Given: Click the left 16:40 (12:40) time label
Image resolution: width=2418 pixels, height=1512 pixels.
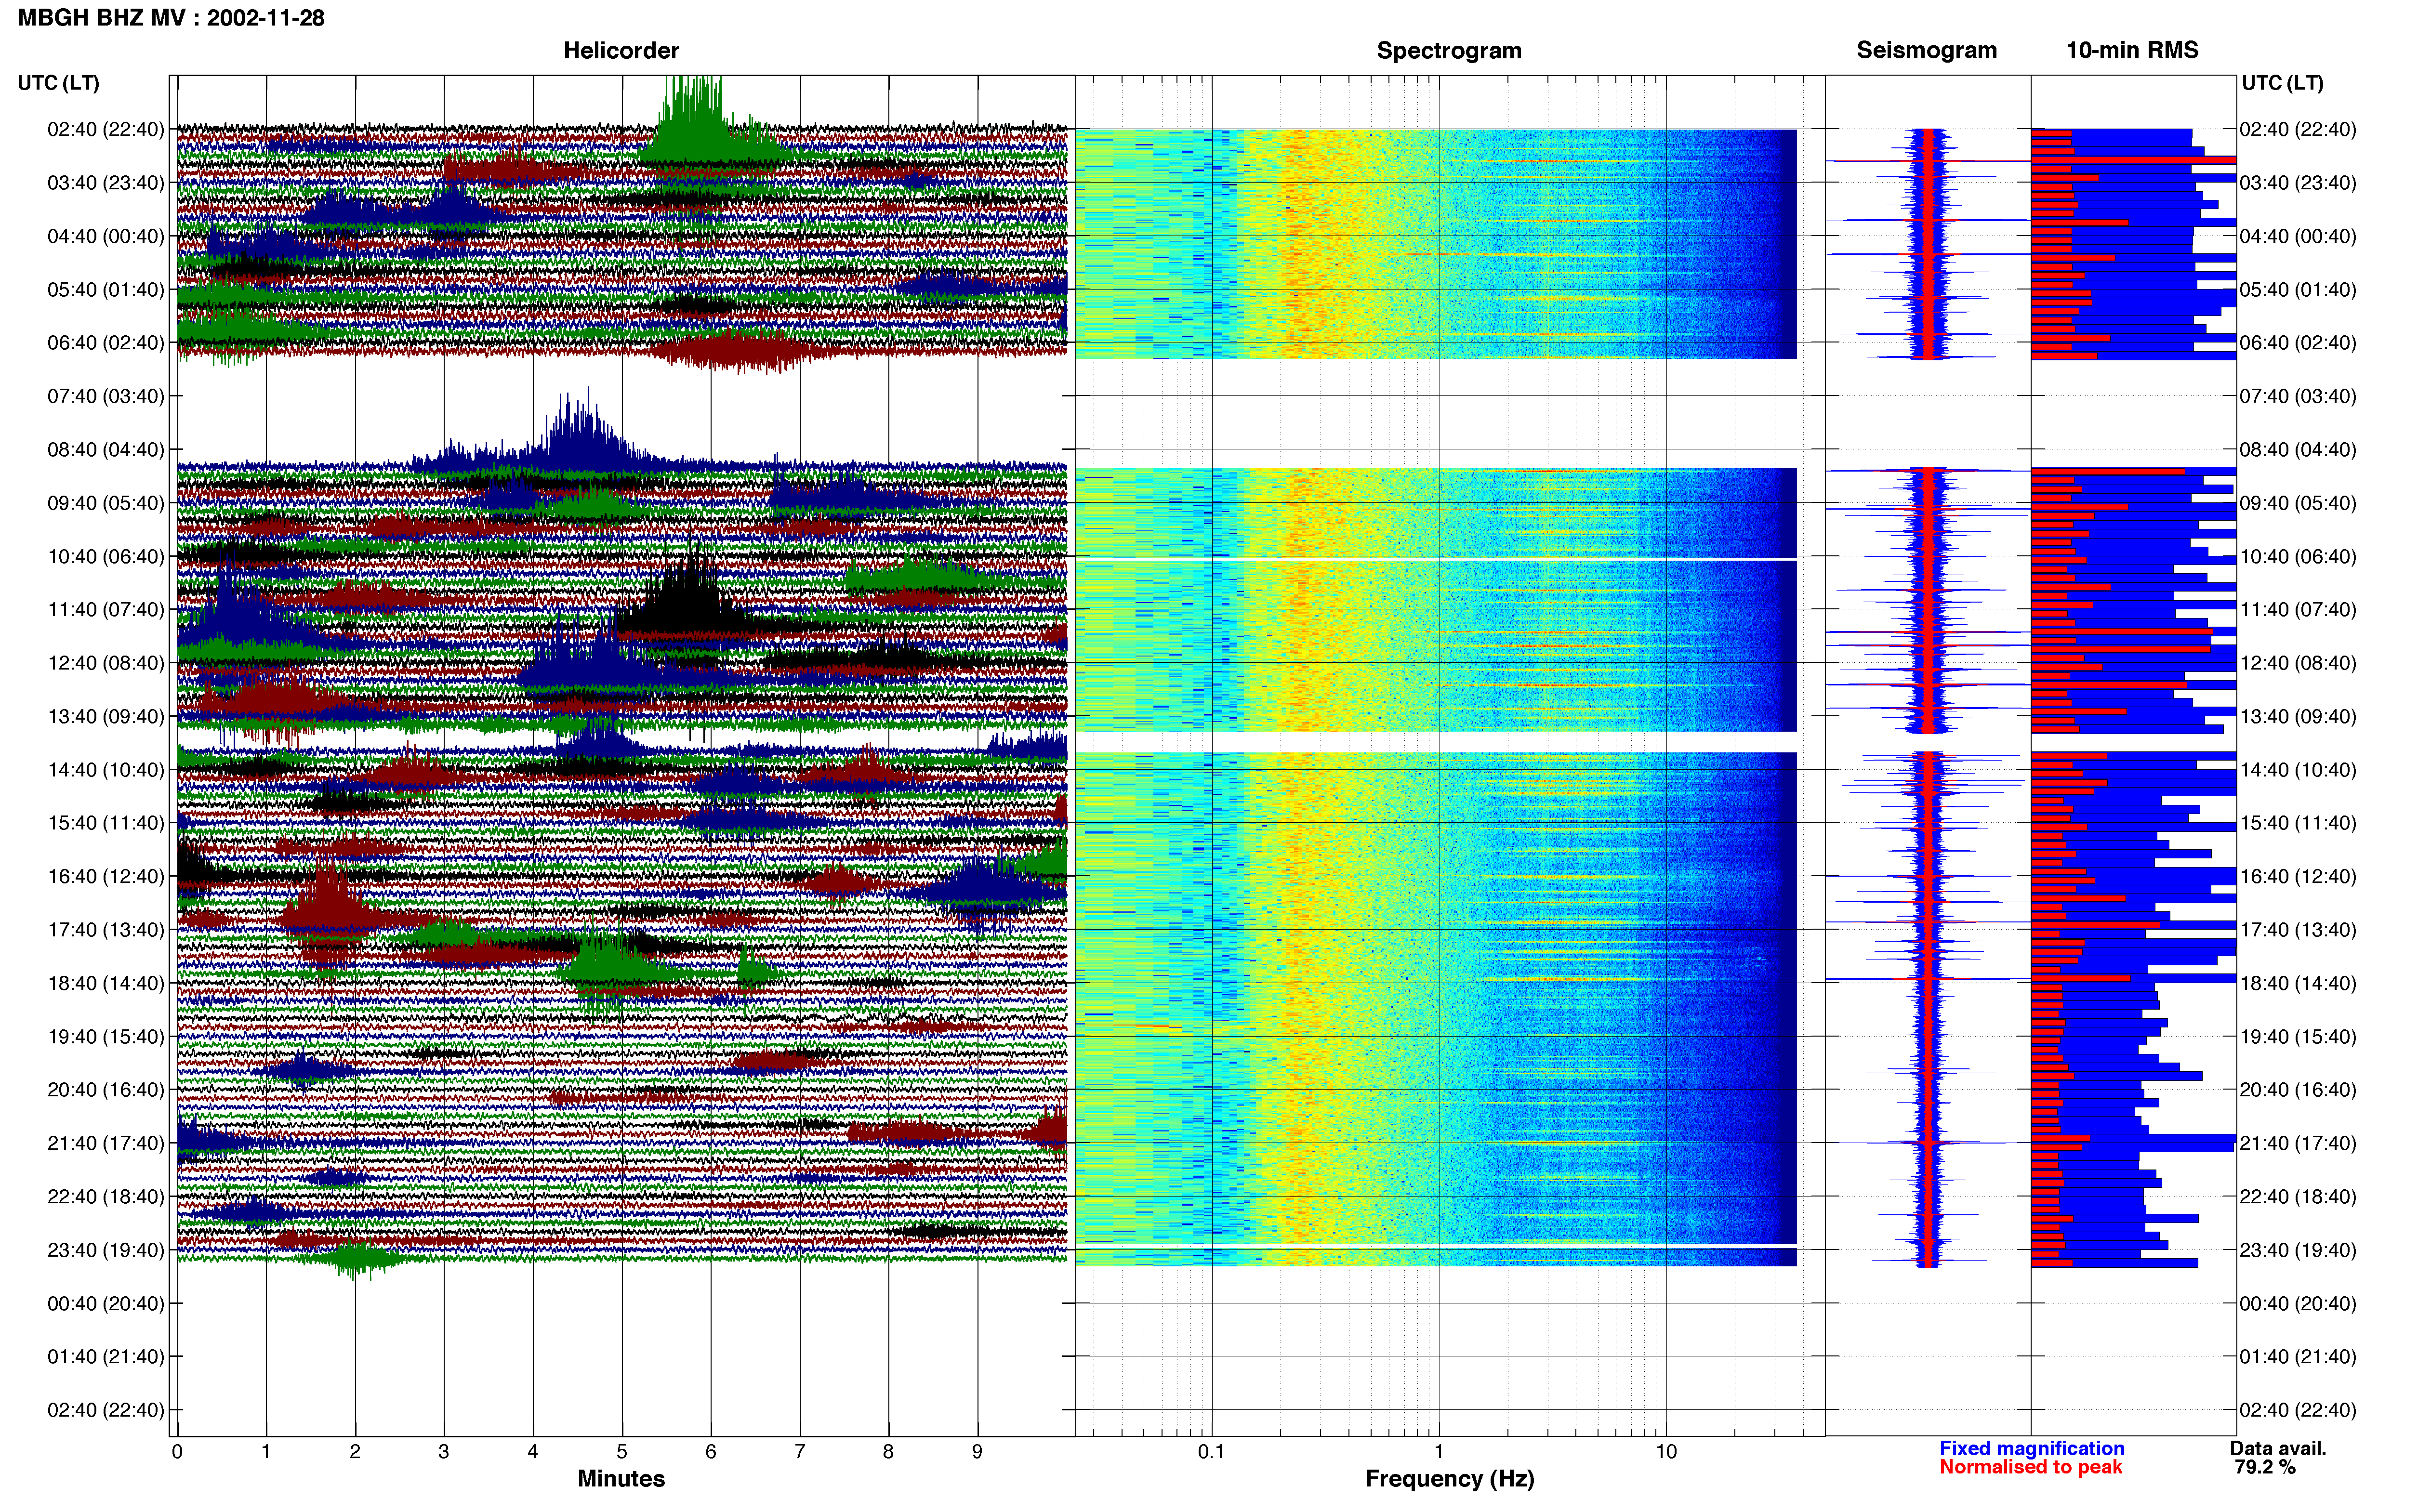Looking at the screenshot, I should (x=106, y=876).
